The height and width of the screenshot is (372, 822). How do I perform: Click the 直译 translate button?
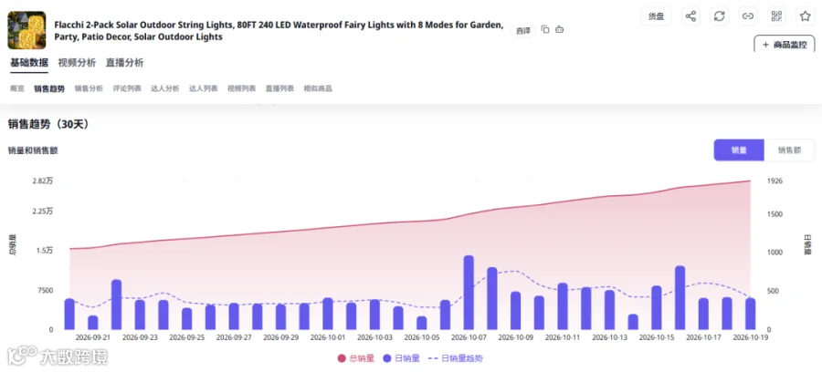click(523, 30)
